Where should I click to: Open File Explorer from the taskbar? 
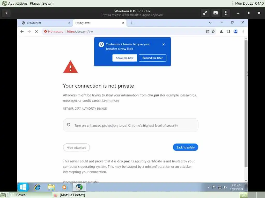click(x=51, y=187)
